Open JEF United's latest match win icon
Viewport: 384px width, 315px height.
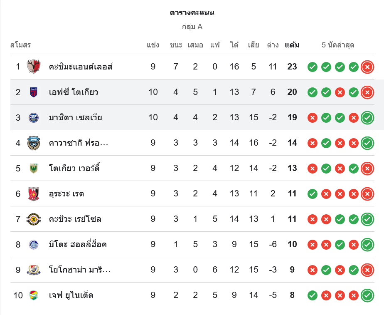[367, 295]
